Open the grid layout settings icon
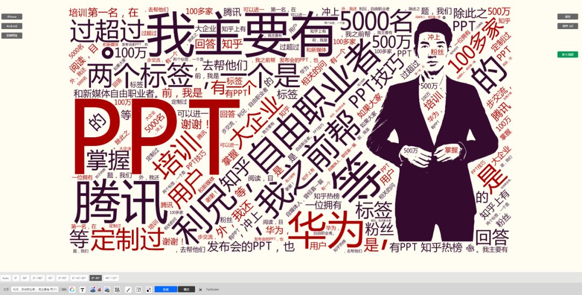 [x=117, y=290]
